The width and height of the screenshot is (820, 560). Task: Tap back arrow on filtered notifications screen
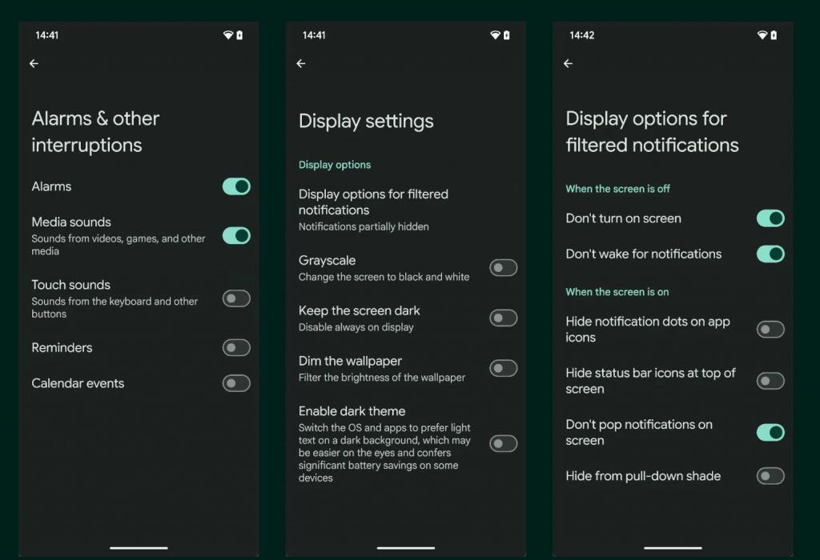point(568,64)
